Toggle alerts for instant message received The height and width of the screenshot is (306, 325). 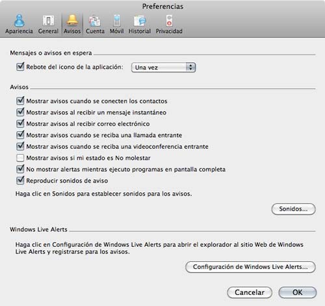[x=20, y=112]
